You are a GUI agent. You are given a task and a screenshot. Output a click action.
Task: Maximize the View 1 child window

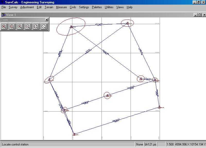[200, 15]
